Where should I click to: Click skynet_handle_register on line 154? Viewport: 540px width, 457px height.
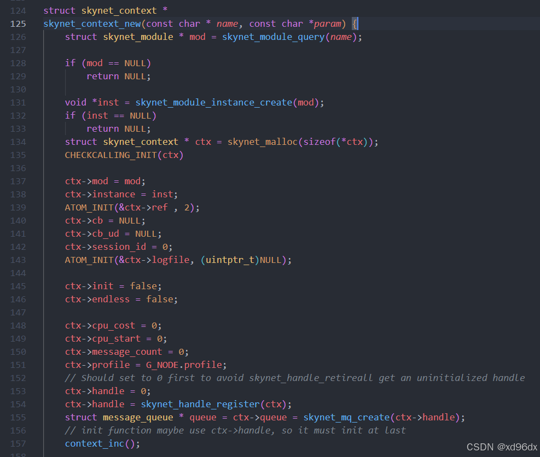click(x=200, y=404)
